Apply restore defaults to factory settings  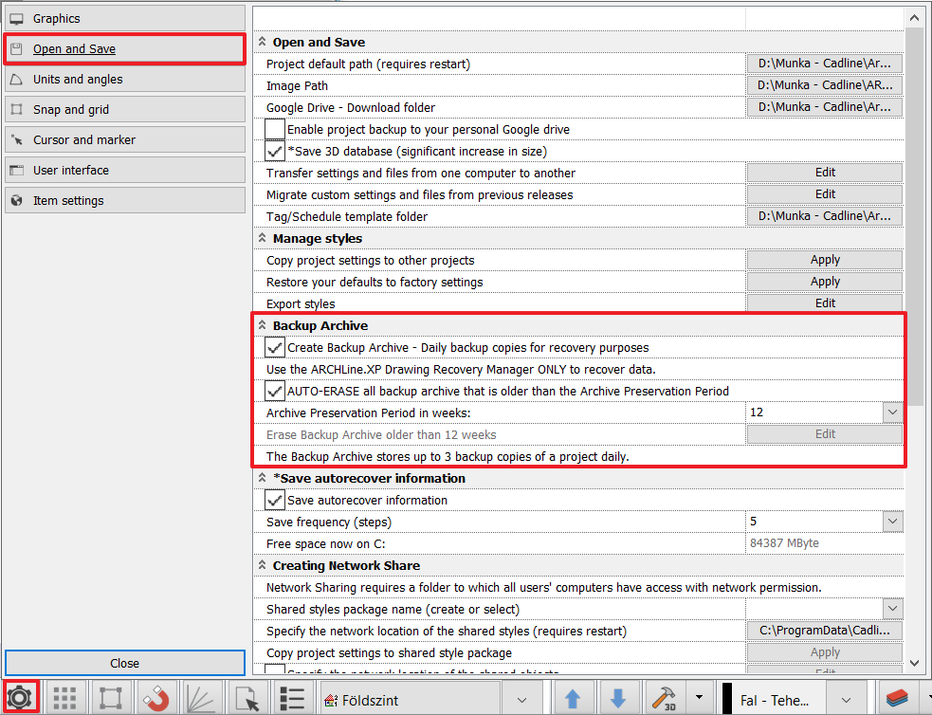click(825, 282)
